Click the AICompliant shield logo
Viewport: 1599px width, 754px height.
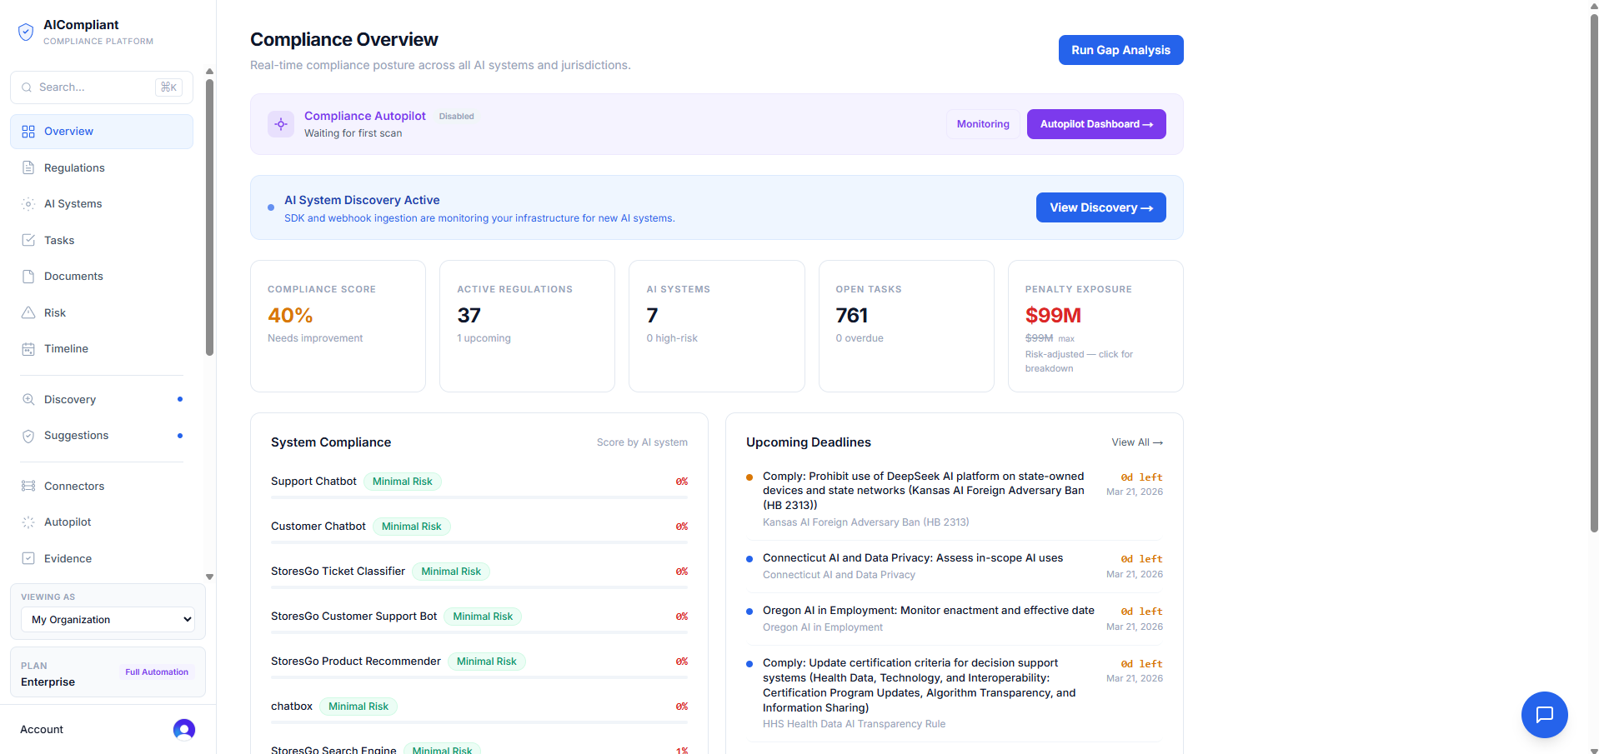click(x=26, y=32)
